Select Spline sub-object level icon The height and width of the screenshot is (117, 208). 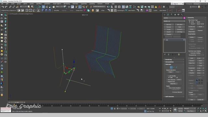(176, 67)
